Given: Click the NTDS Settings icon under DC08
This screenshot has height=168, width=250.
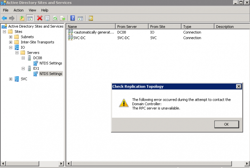Looking at the screenshot, I should click(36, 63).
